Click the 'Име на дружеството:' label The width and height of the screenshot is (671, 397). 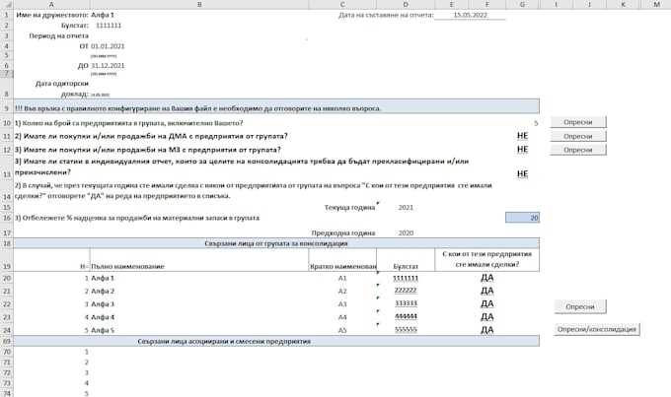(52, 15)
